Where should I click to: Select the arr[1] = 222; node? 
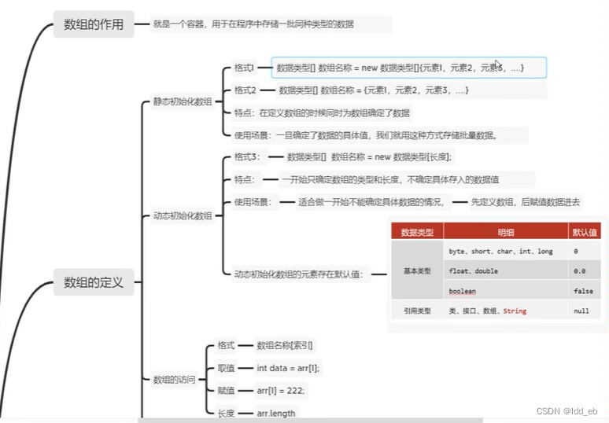pos(281,391)
